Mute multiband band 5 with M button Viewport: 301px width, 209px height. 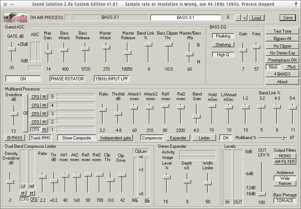pyautogui.click(x=44, y=97)
